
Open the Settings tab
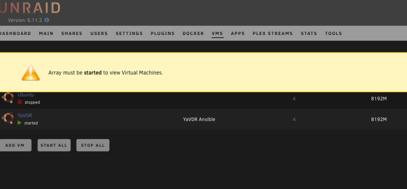(x=129, y=33)
